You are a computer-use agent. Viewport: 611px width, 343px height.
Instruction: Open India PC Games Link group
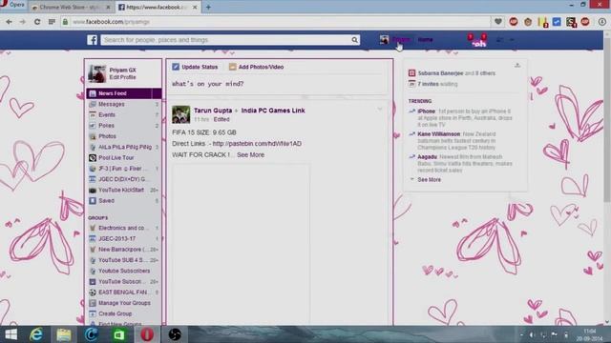pyautogui.click(x=273, y=111)
